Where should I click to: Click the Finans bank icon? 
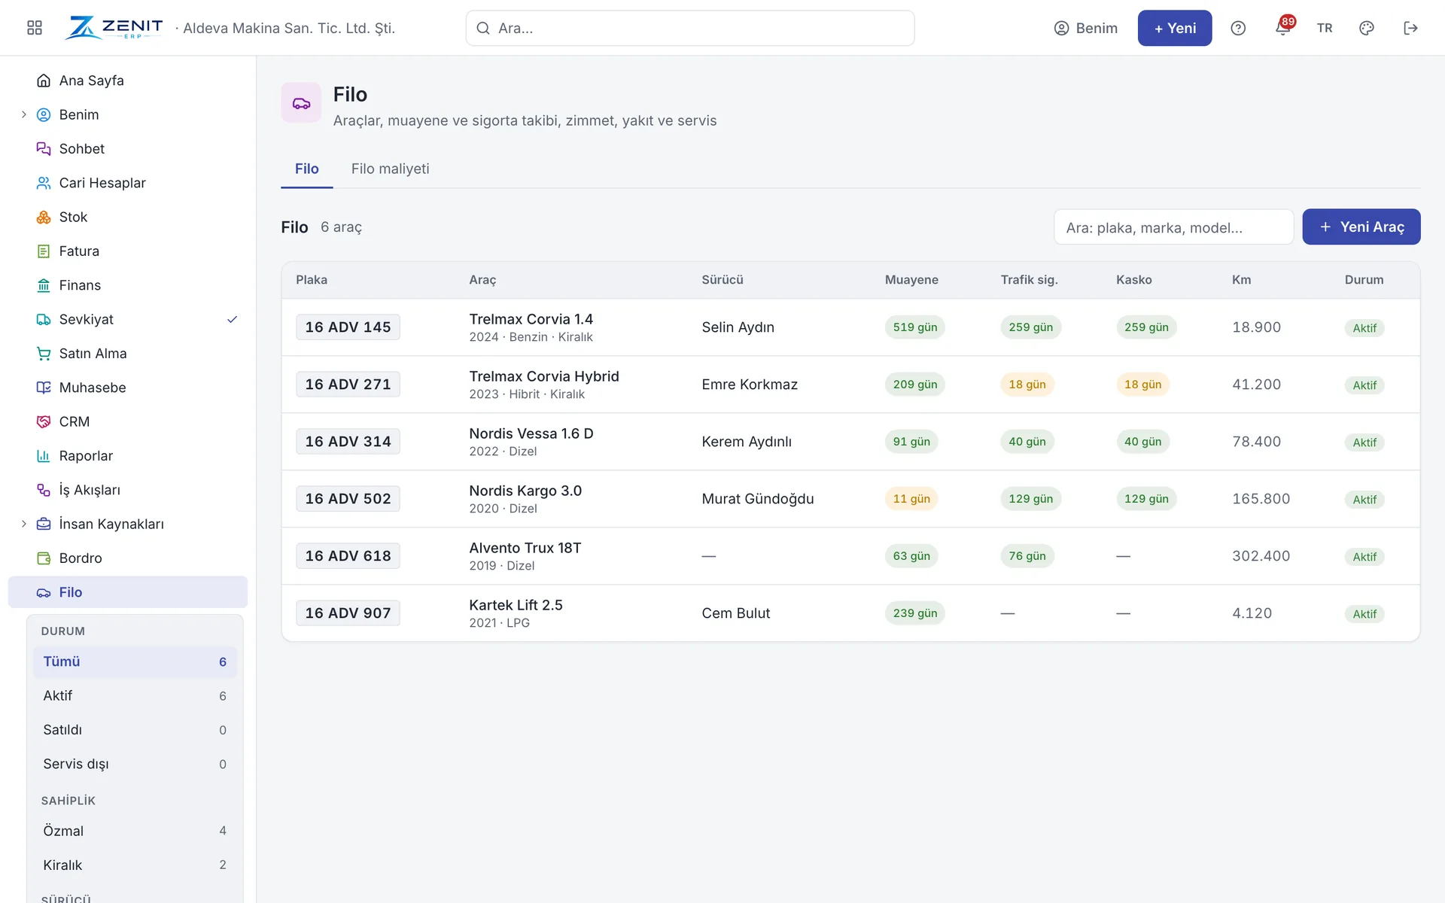[44, 285]
